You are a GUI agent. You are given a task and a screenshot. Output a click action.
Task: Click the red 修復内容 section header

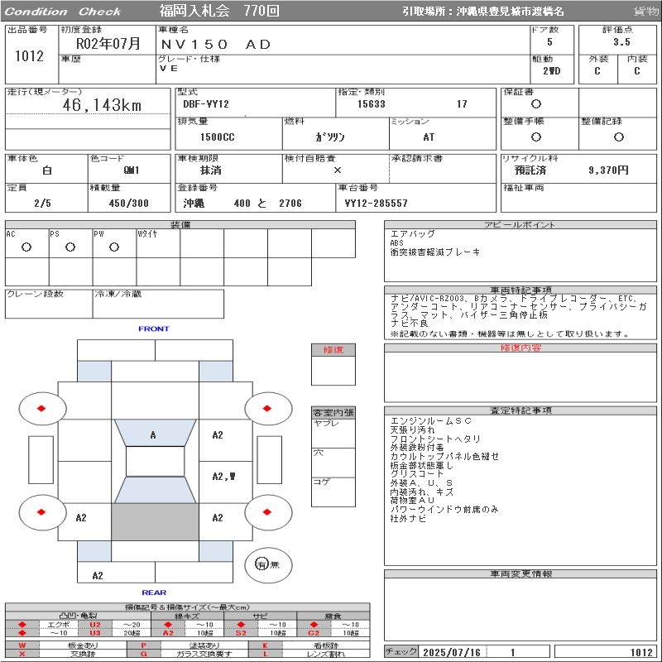coord(520,348)
